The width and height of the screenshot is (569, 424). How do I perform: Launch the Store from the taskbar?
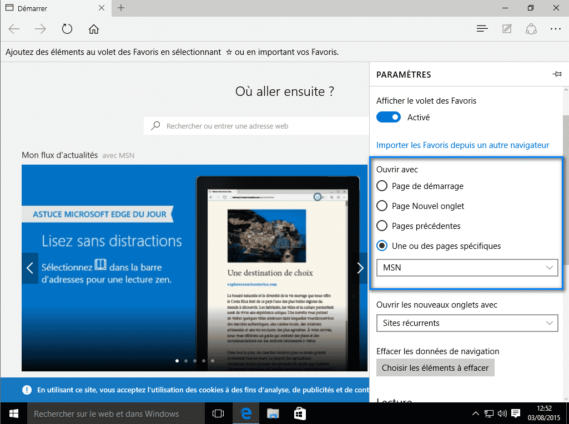pyautogui.click(x=300, y=413)
